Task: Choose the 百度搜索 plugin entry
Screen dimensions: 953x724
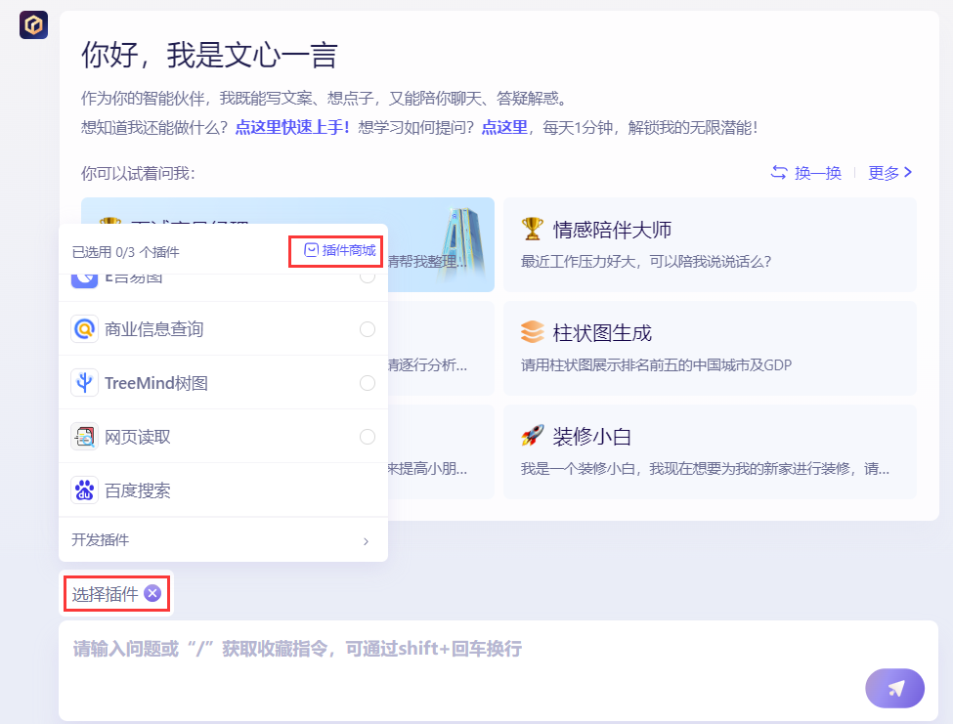Action: 223,490
